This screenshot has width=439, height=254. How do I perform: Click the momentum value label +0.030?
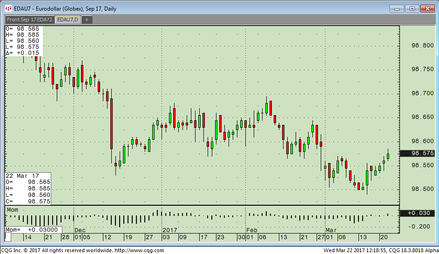tap(417, 213)
